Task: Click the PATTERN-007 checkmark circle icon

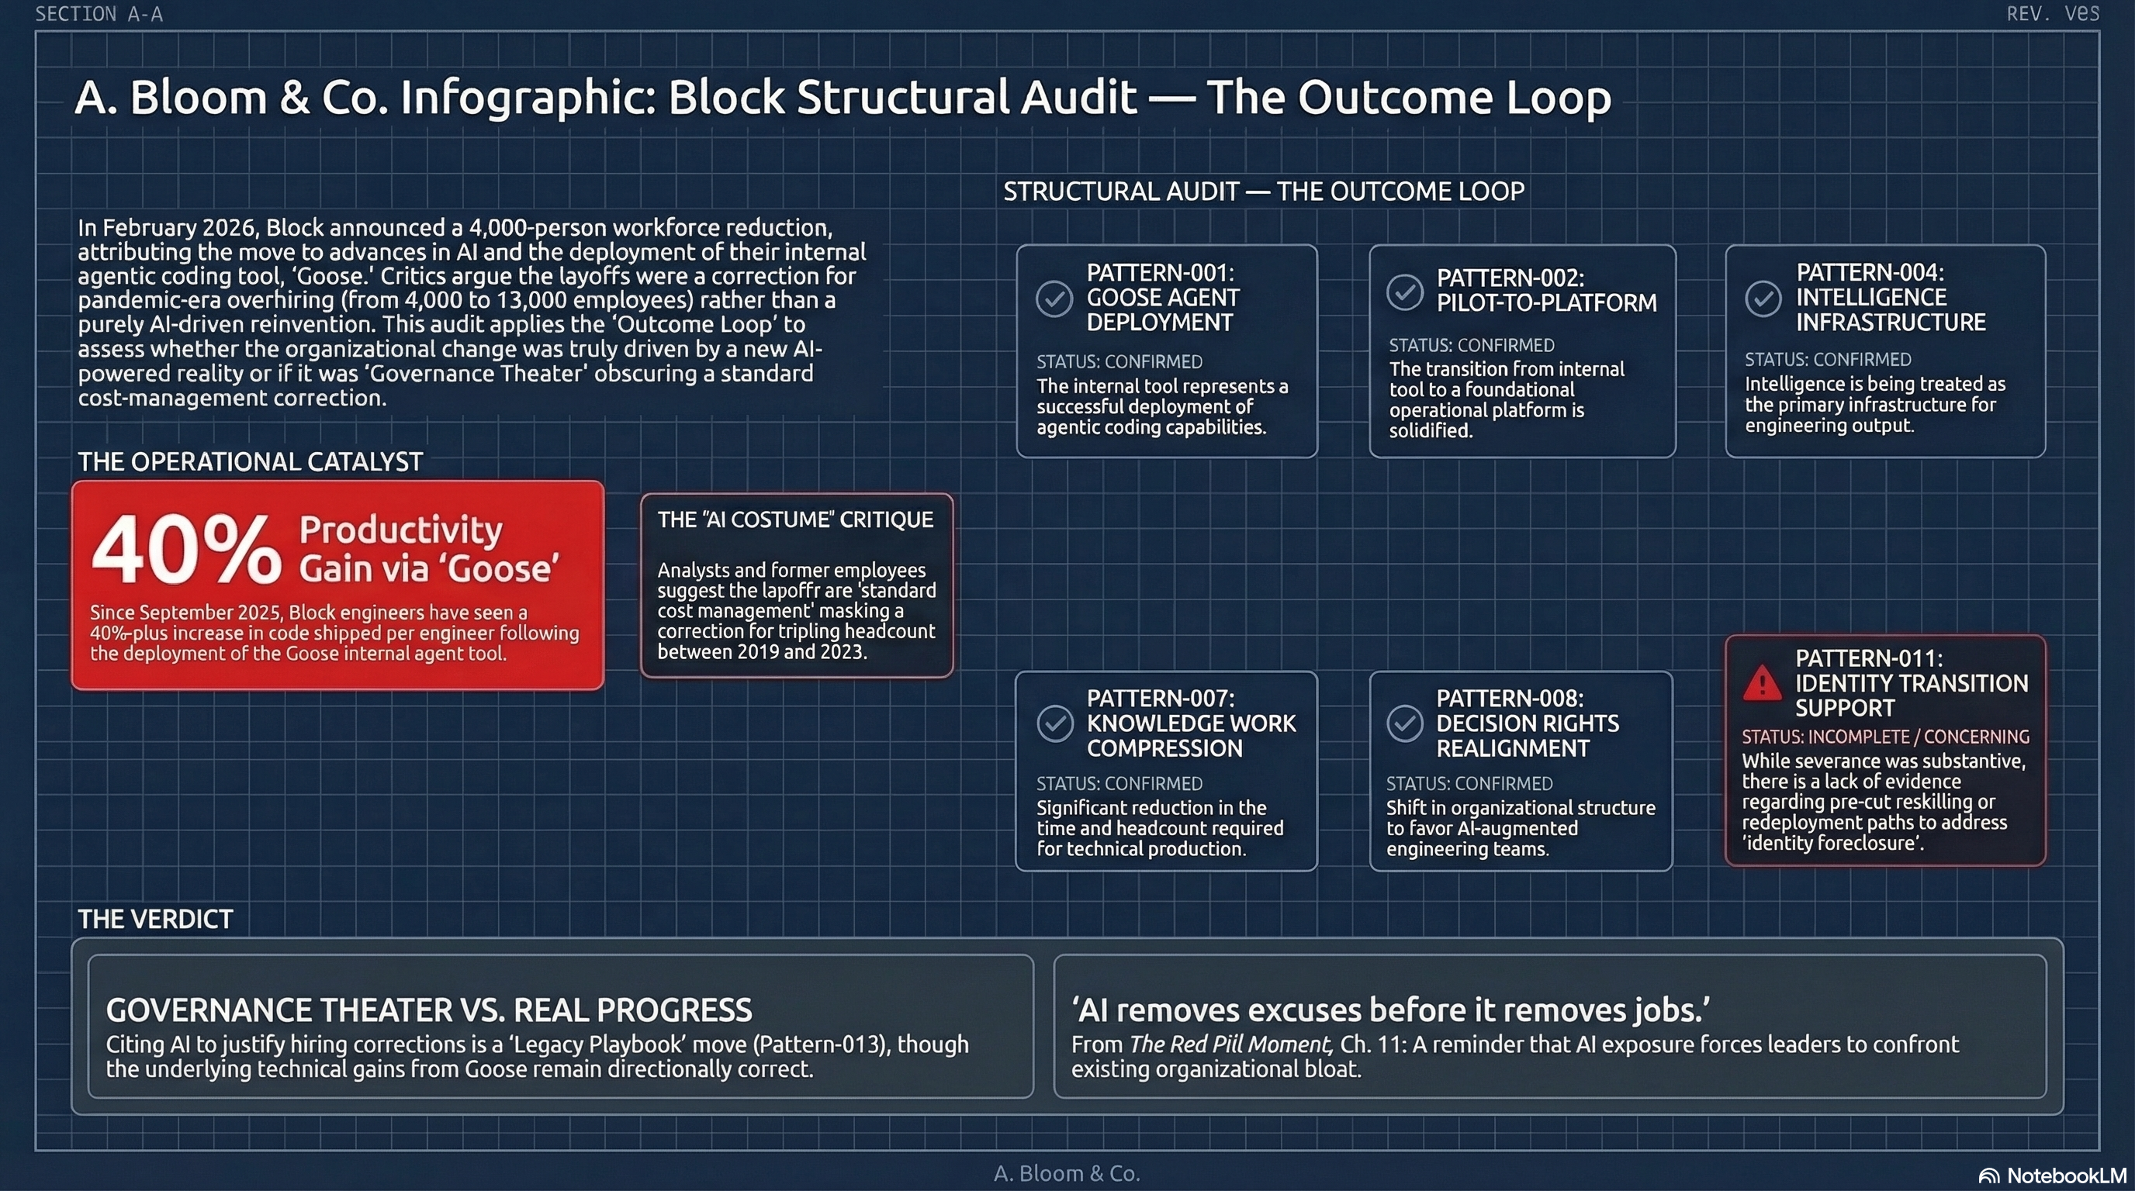Action: (x=1055, y=723)
